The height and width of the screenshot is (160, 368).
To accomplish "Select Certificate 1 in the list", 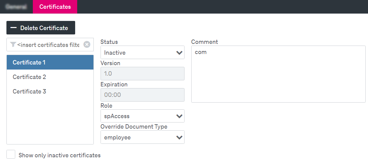I will pos(50,62).
